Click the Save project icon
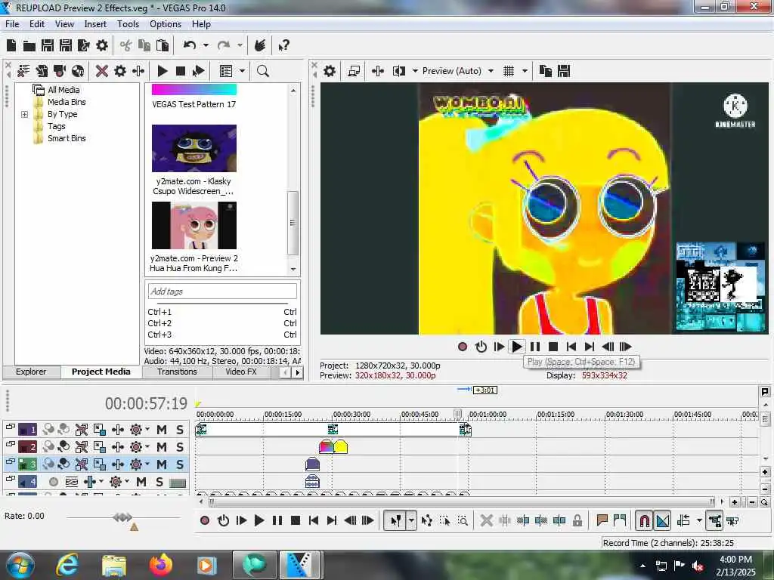Viewport: 774px width, 580px height. [48, 46]
